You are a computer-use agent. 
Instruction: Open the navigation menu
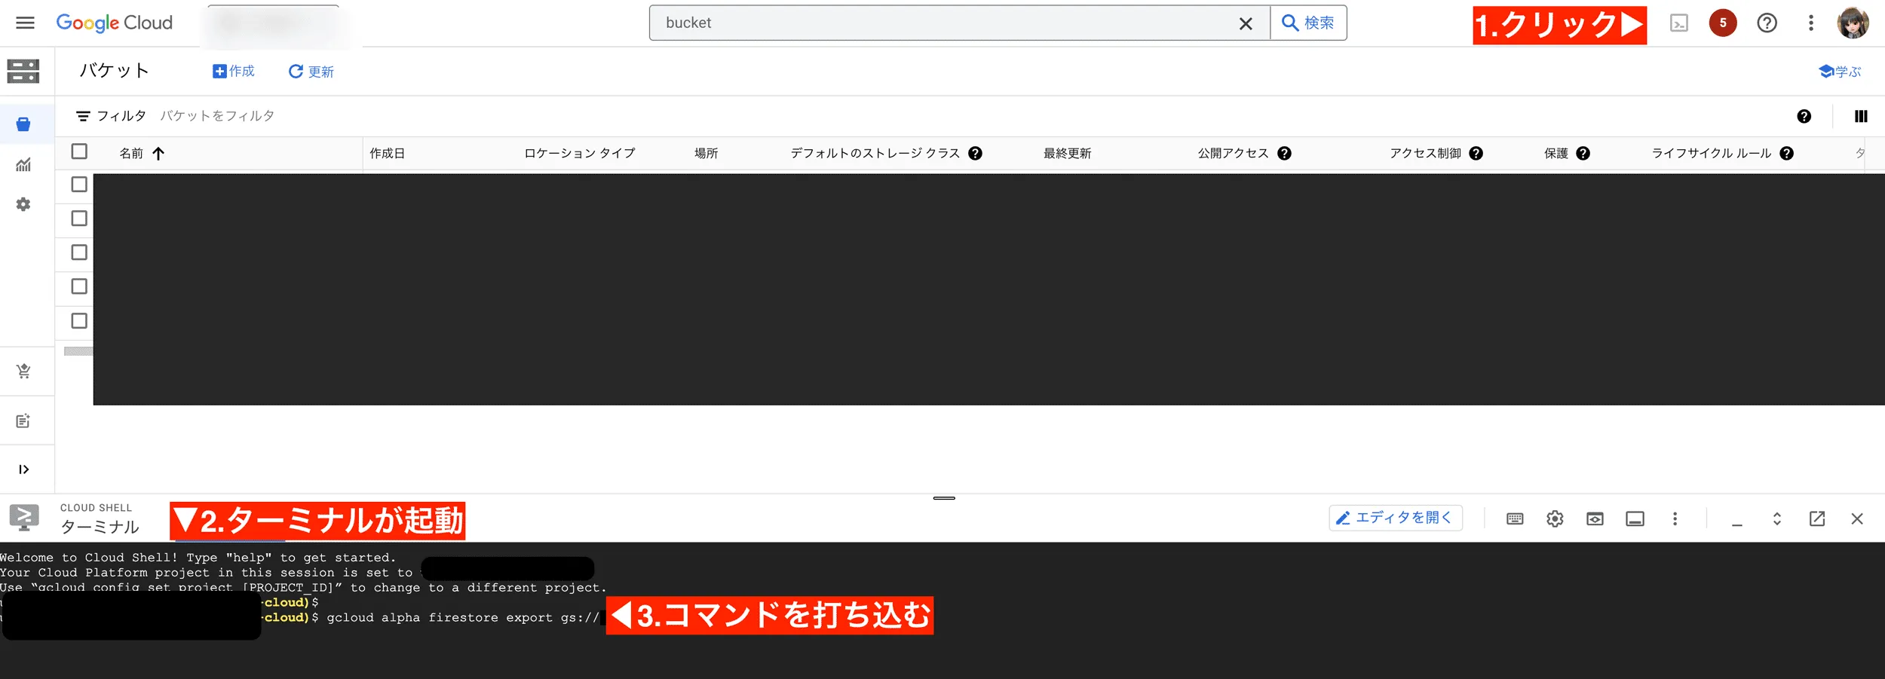tap(26, 23)
